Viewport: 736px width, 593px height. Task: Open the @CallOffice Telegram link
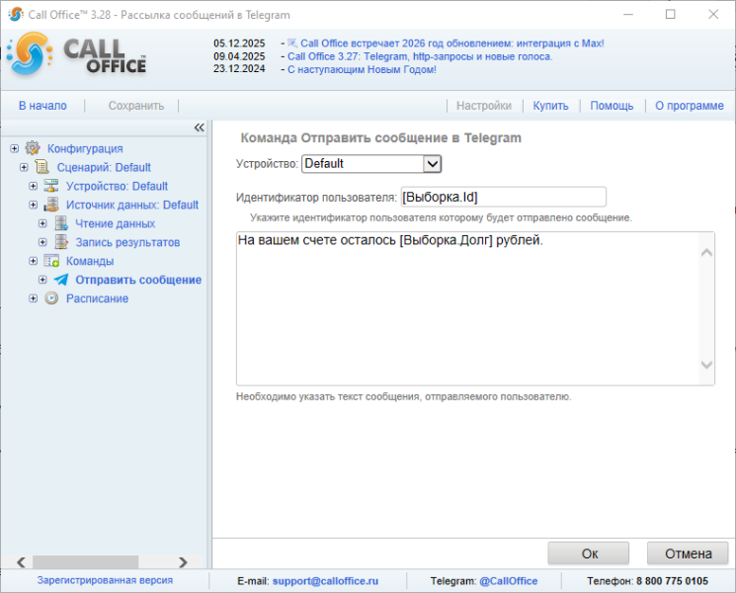509,581
